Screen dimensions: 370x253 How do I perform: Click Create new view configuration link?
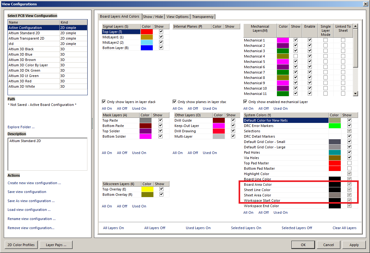[x=34, y=183]
